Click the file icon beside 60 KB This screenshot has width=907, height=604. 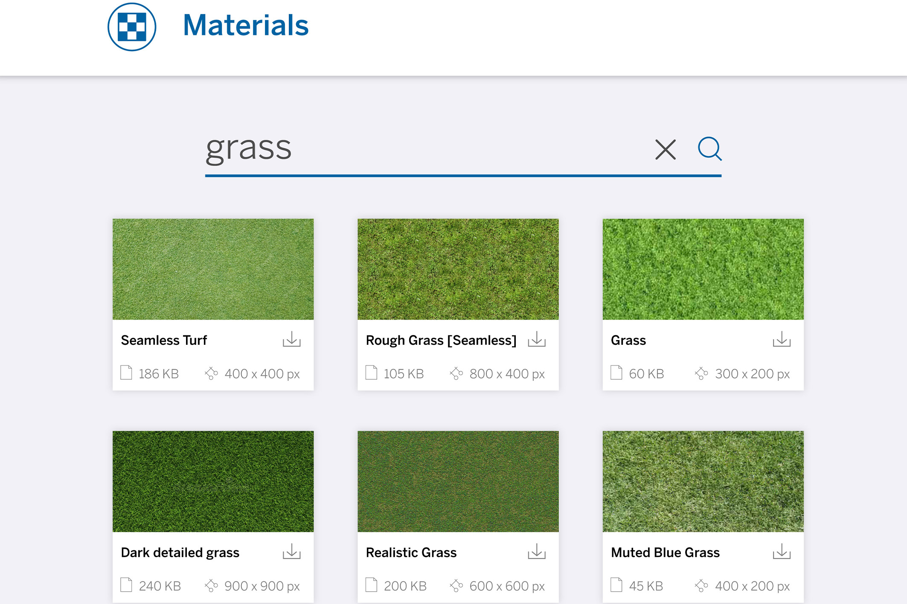pyautogui.click(x=616, y=373)
